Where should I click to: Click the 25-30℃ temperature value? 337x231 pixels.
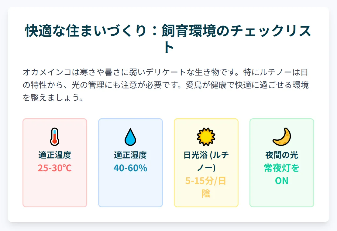tap(55, 168)
